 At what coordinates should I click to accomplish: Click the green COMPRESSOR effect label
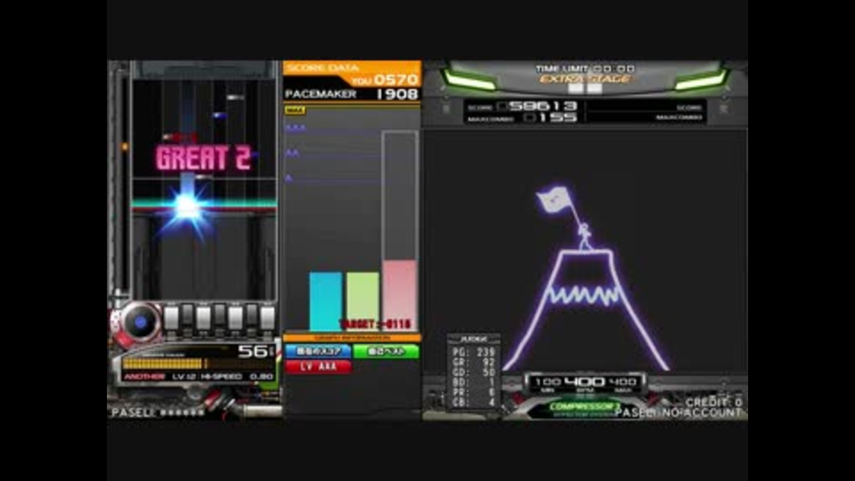(x=583, y=407)
